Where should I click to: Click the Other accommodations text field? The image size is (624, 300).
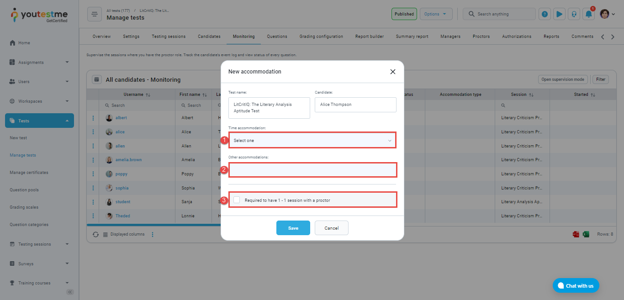click(312, 170)
